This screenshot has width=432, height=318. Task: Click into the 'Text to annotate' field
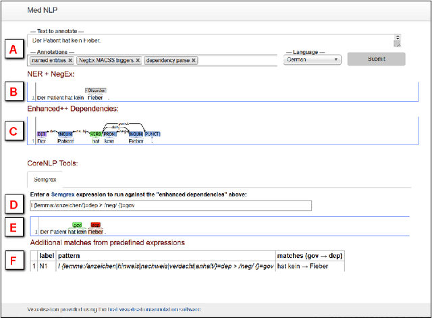pos(202,41)
